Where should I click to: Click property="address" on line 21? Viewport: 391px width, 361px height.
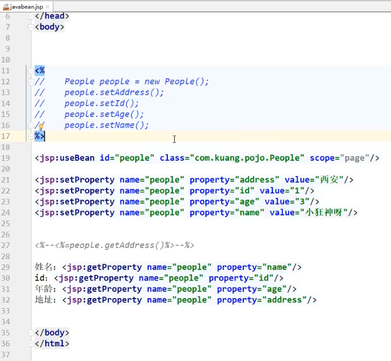point(234,180)
